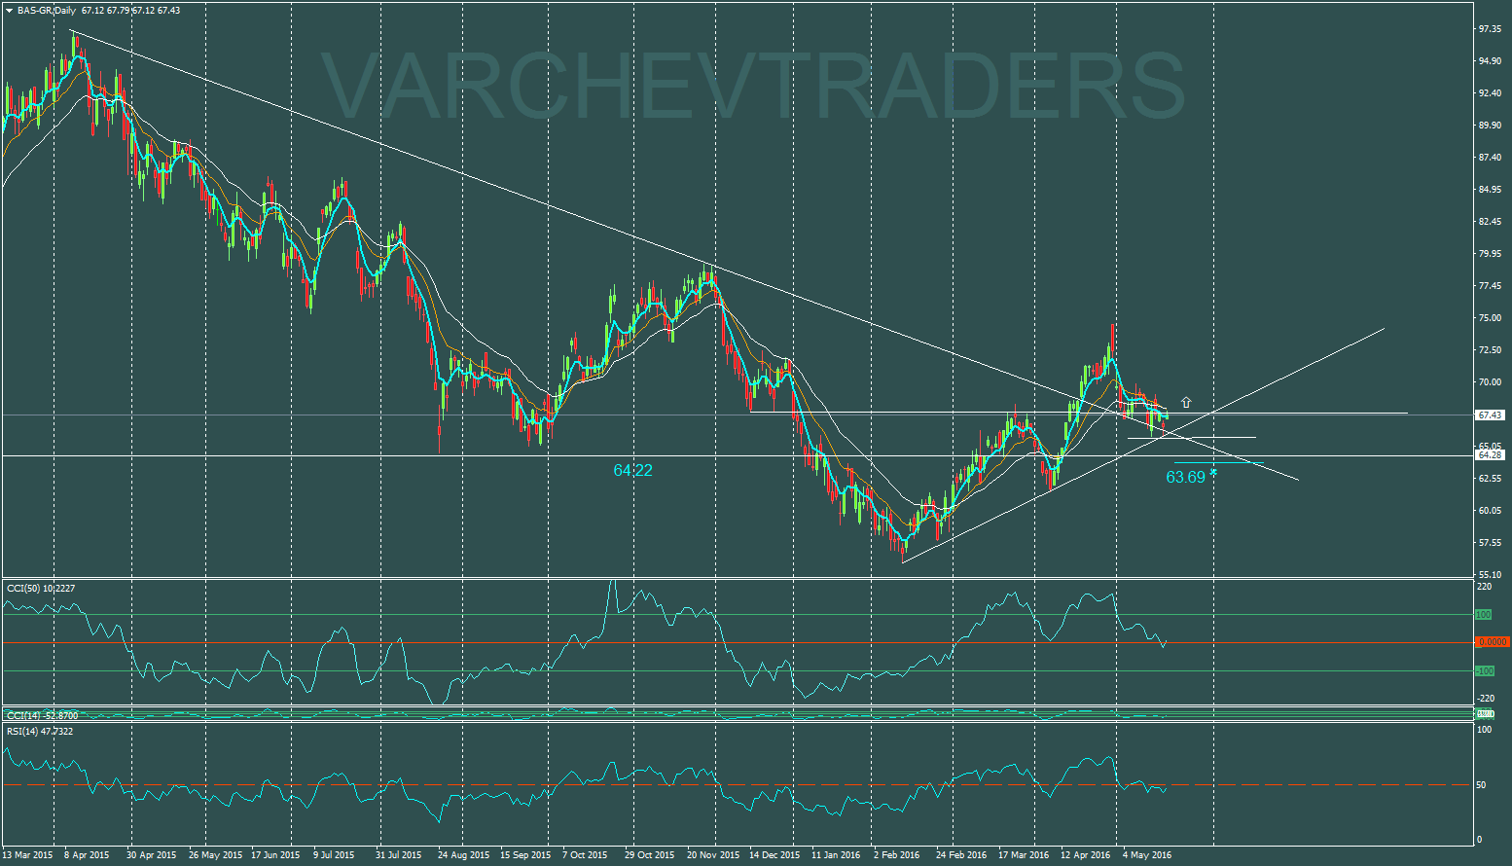Image resolution: width=1512 pixels, height=866 pixels.
Task: Click the 9 Jul 2015 date label
Action: point(334,855)
